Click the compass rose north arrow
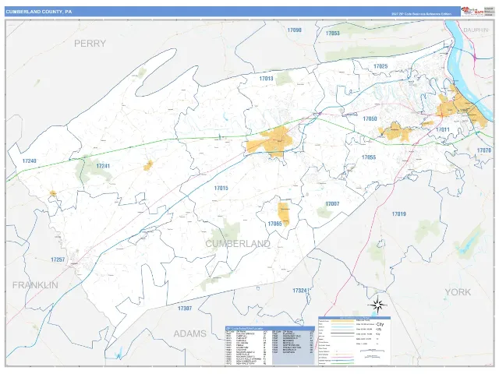The image size is (499, 374). point(377,305)
